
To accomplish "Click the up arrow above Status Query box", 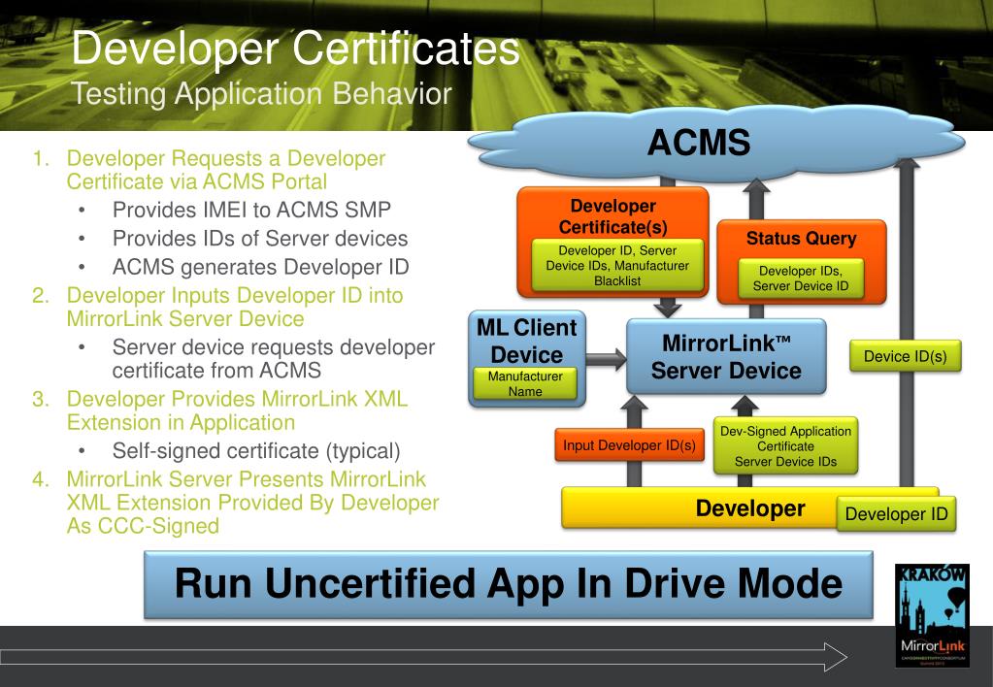I will pyautogui.click(x=756, y=199).
